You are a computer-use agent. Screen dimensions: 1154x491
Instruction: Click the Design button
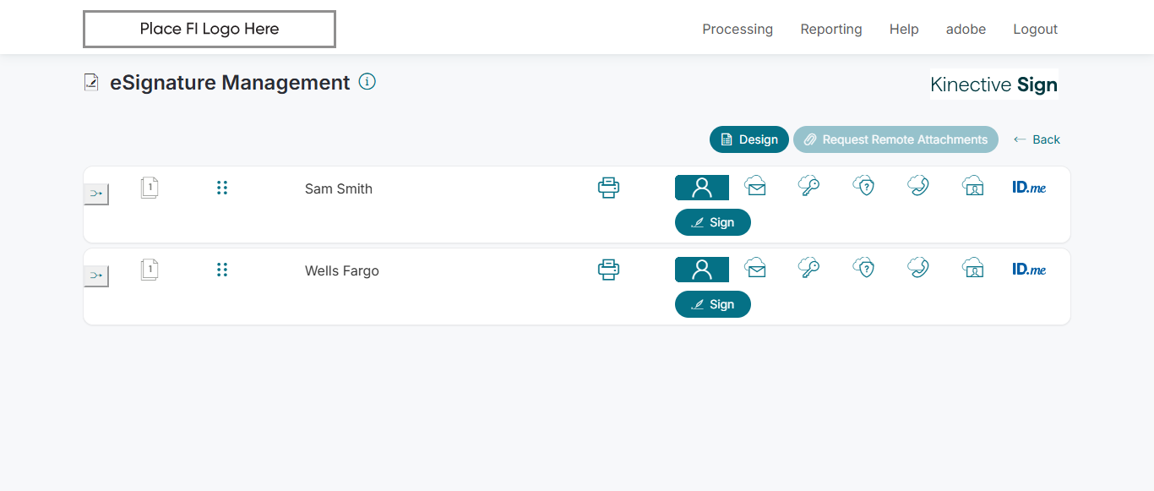point(749,139)
